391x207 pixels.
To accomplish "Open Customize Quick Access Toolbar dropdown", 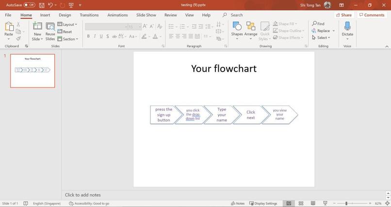I will [80, 5].
